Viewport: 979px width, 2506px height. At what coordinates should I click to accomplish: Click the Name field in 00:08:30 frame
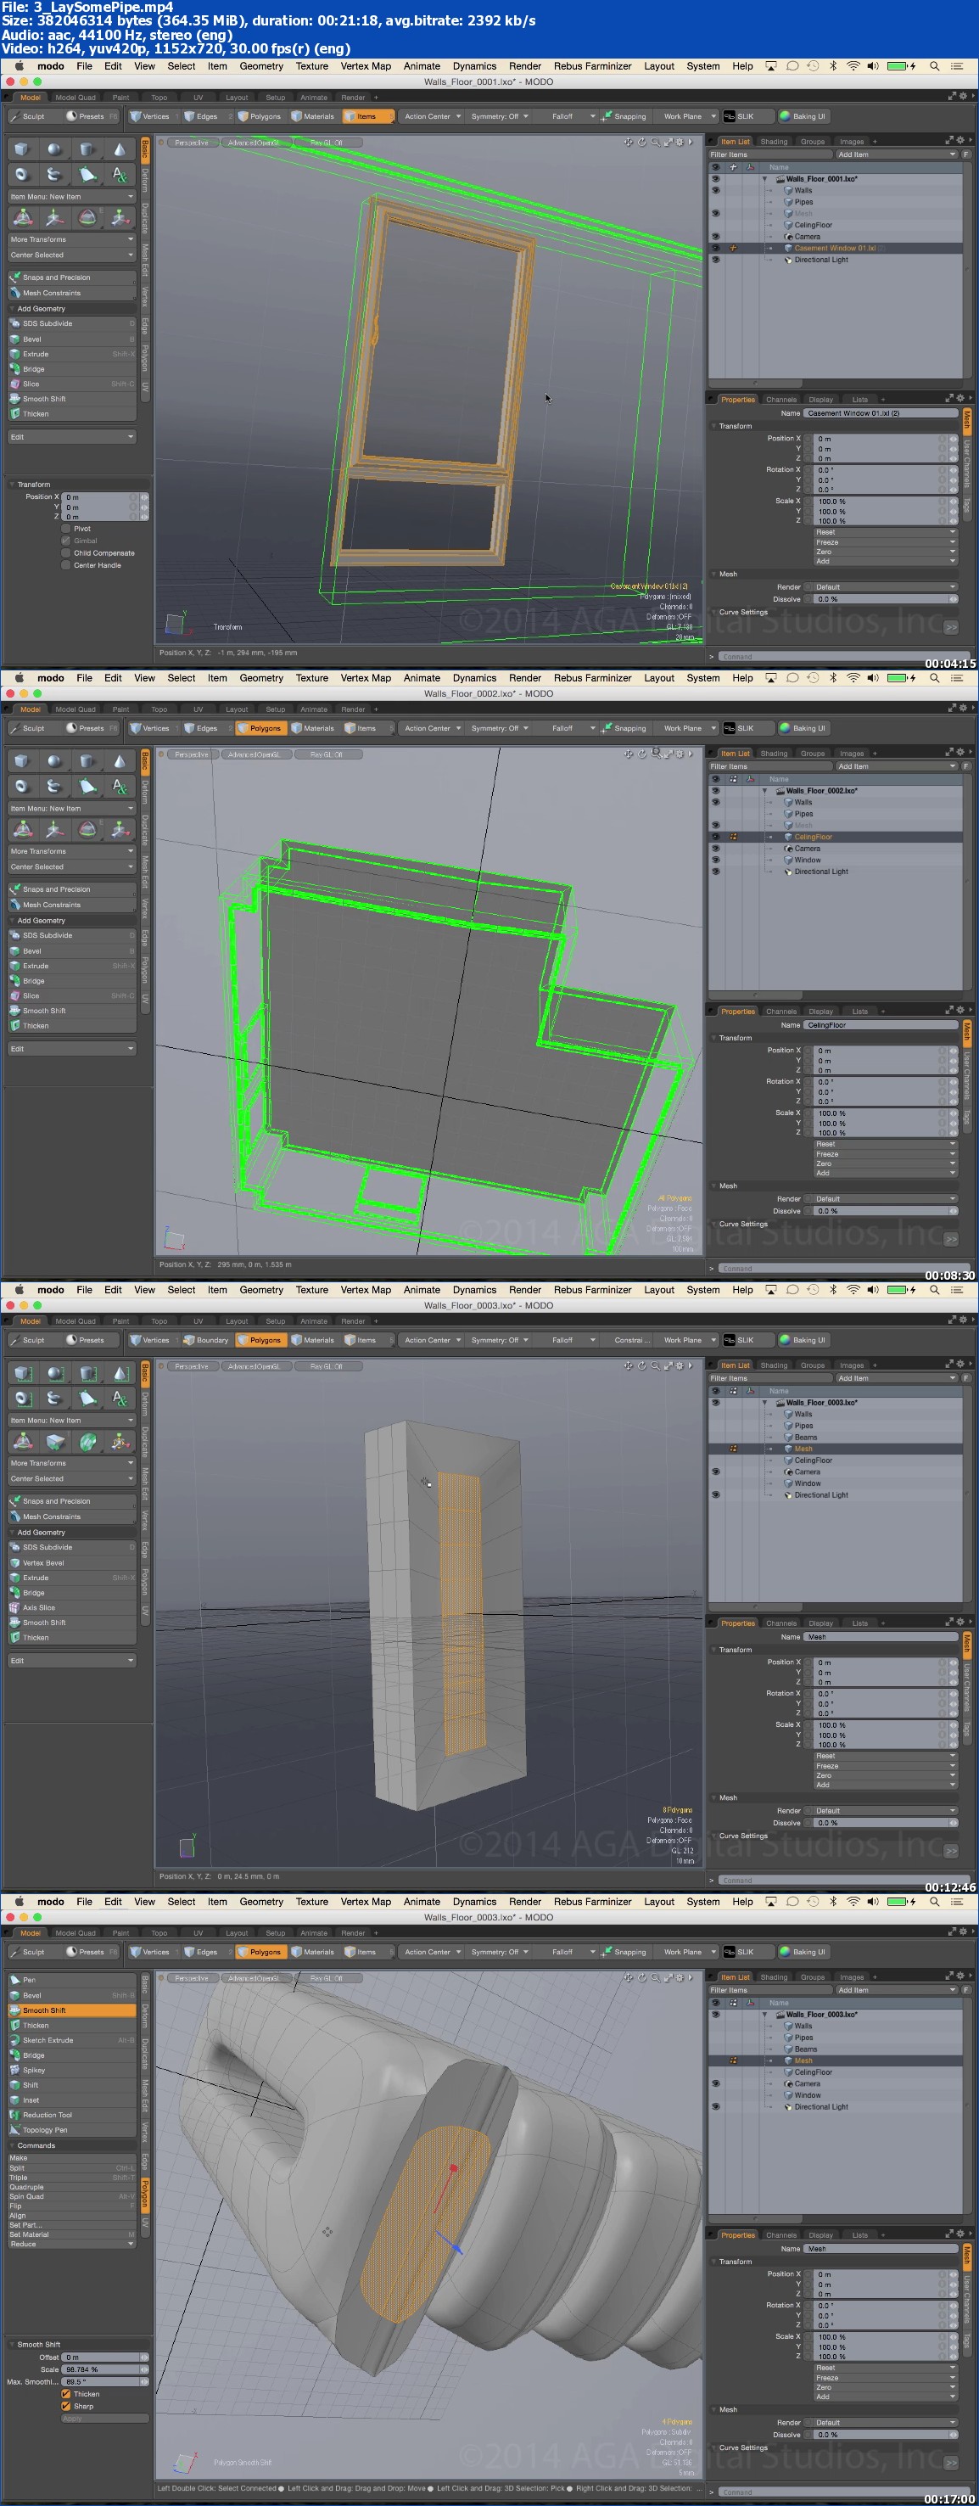coord(881,1024)
